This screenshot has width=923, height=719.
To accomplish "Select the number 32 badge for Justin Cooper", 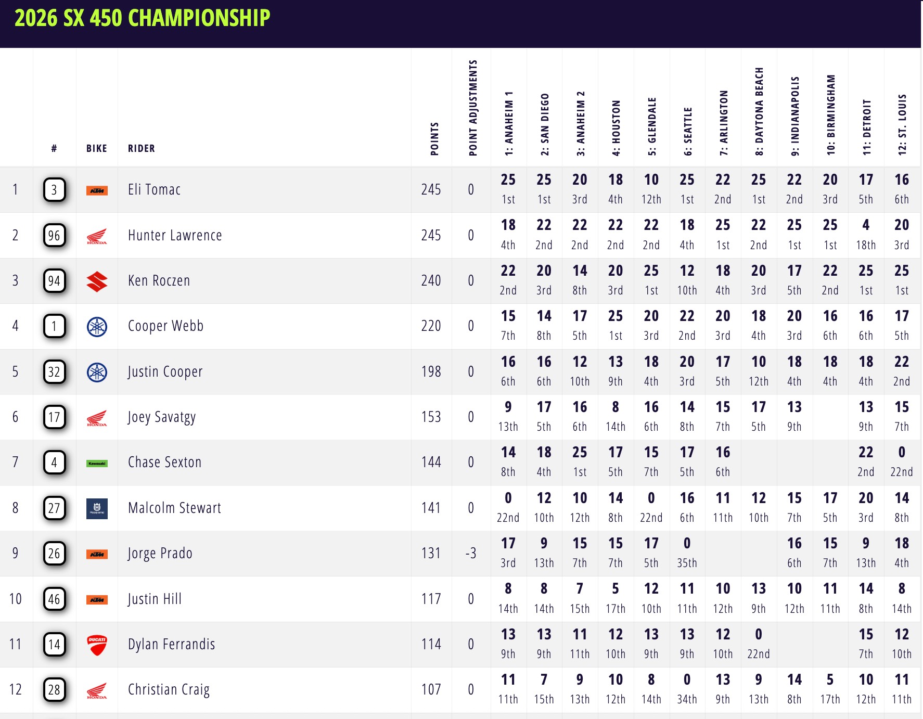I will click(54, 372).
